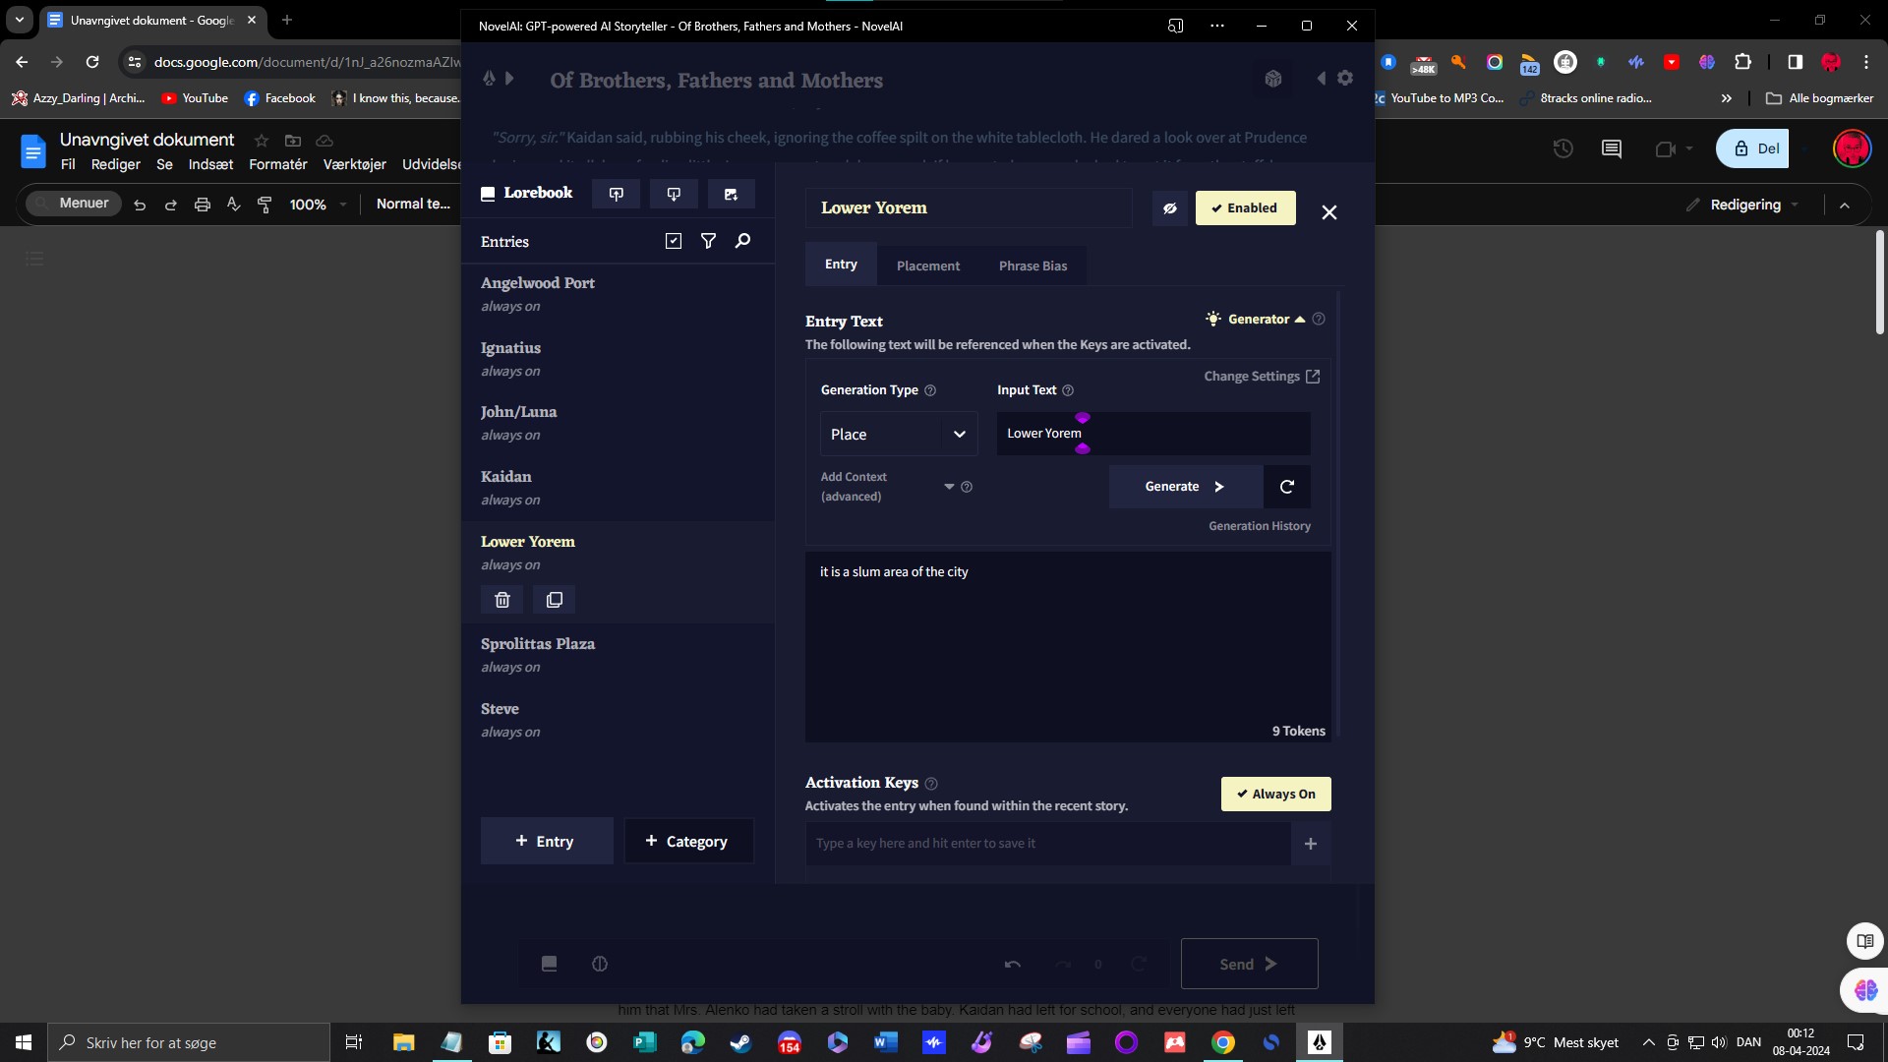Screen dimensions: 1888x1062
Task: Delete the Lower Yorem entry via trash icon
Action: point(501,600)
